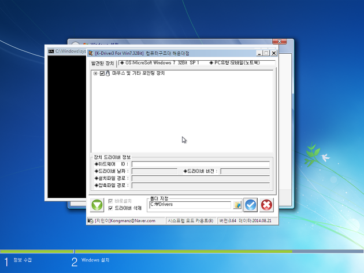Click the 하드웨어 ID field
This screenshot has height=273, width=364.
(200, 164)
